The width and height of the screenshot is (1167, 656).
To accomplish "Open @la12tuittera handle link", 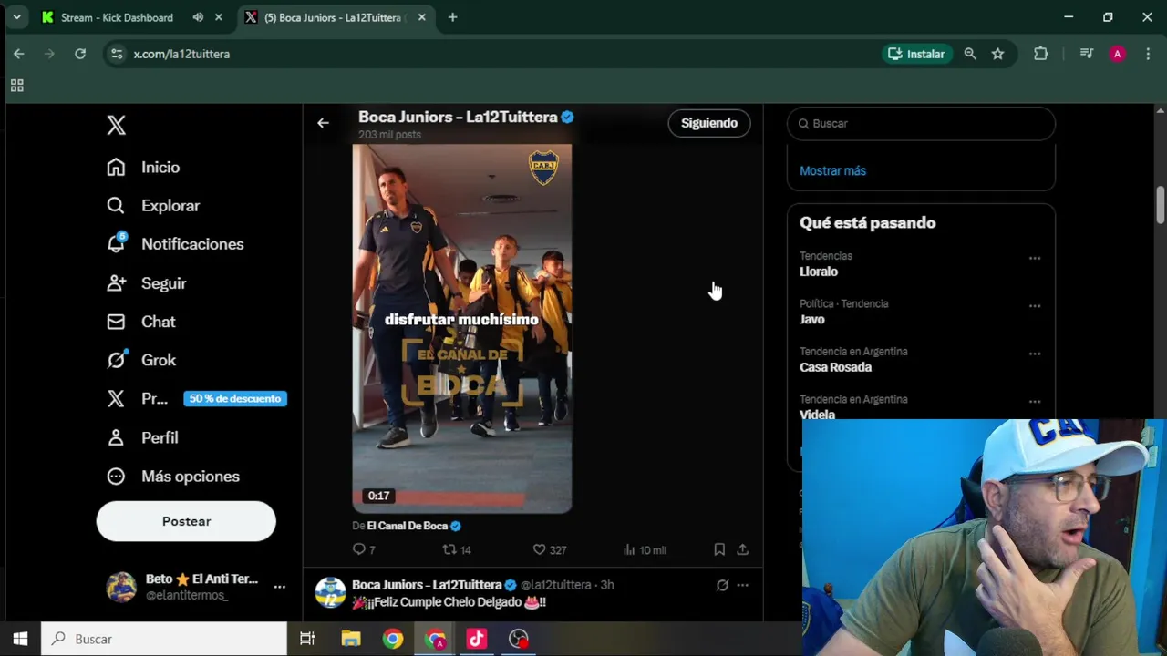I will 556,585.
